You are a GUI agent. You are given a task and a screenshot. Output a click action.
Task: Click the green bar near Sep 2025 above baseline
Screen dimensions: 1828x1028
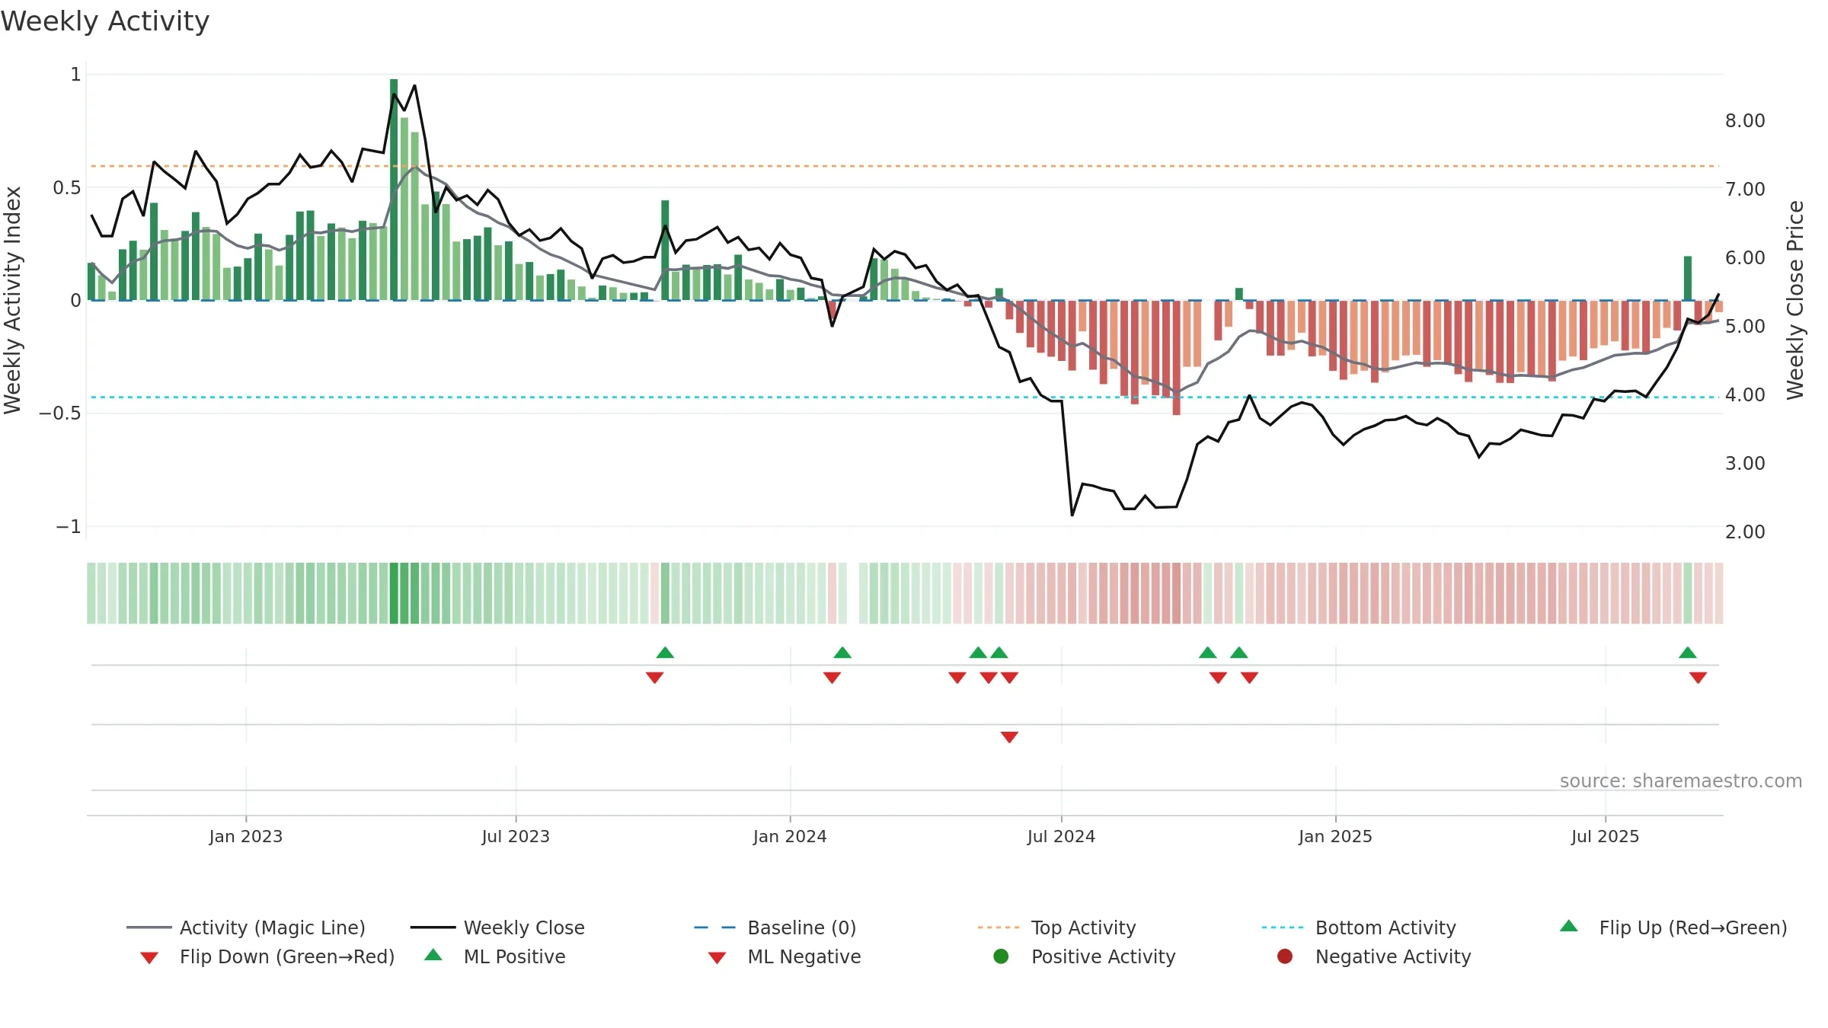point(1688,278)
